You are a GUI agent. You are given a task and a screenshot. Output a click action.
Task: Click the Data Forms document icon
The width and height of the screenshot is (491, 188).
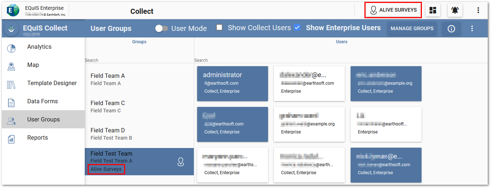click(x=11, y=103)
